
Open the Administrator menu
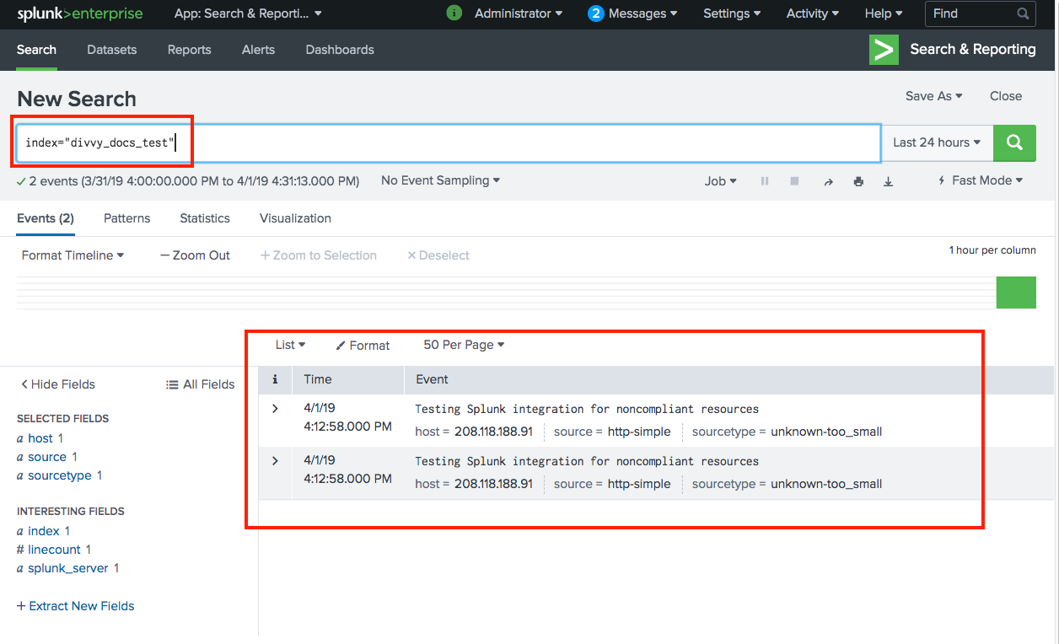click(519, 13)
